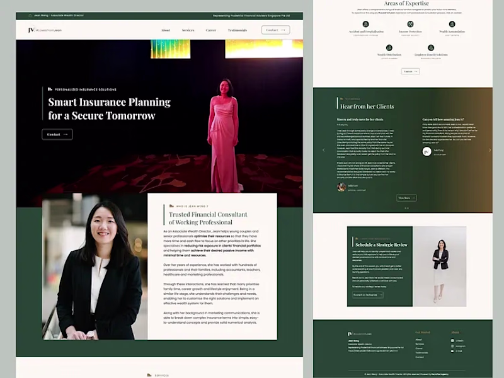Open the footer About link
Image resolution: width=504 pixels, height=378 pixels.
(x=418, y=340)
